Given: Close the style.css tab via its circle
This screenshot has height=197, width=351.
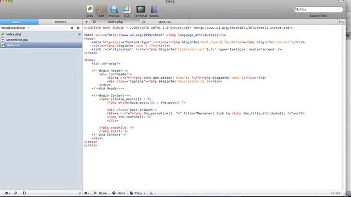Looking at the screenshot, I should coord(144,22).
